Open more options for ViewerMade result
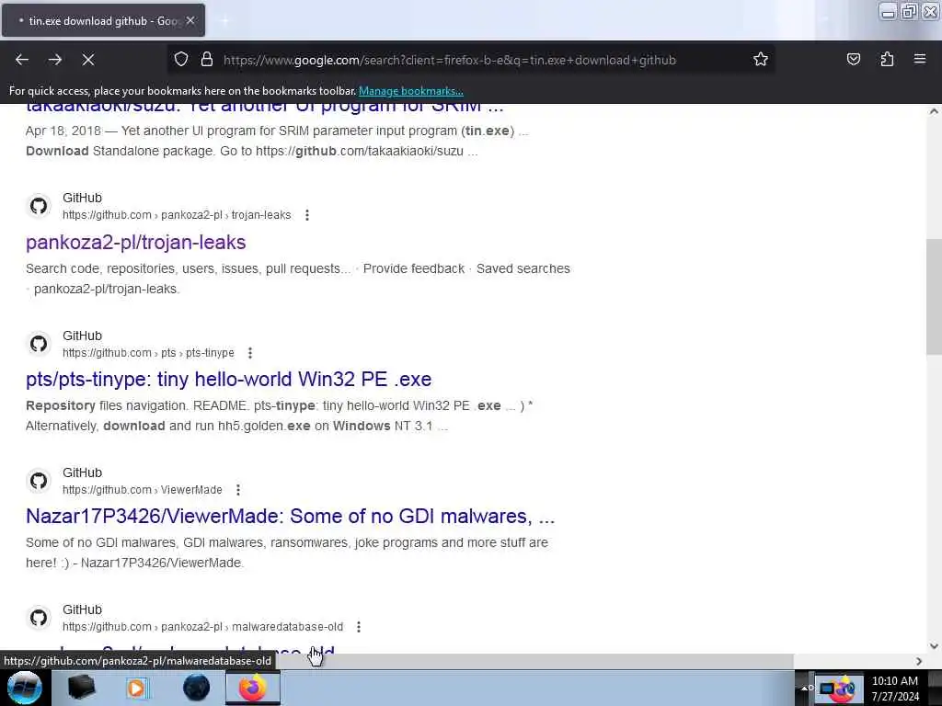Image resolution: width=942 pixels, height=706 pixels. (238, 490)
